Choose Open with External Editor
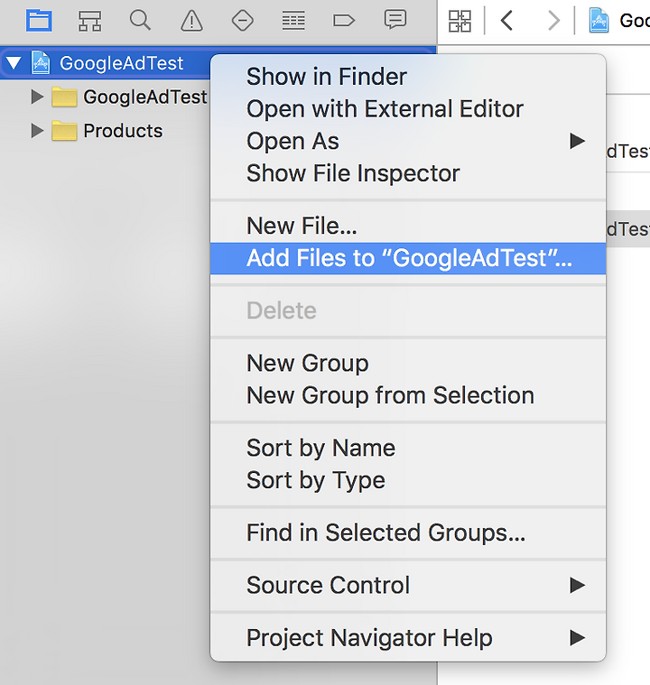 tap(408, 109)
